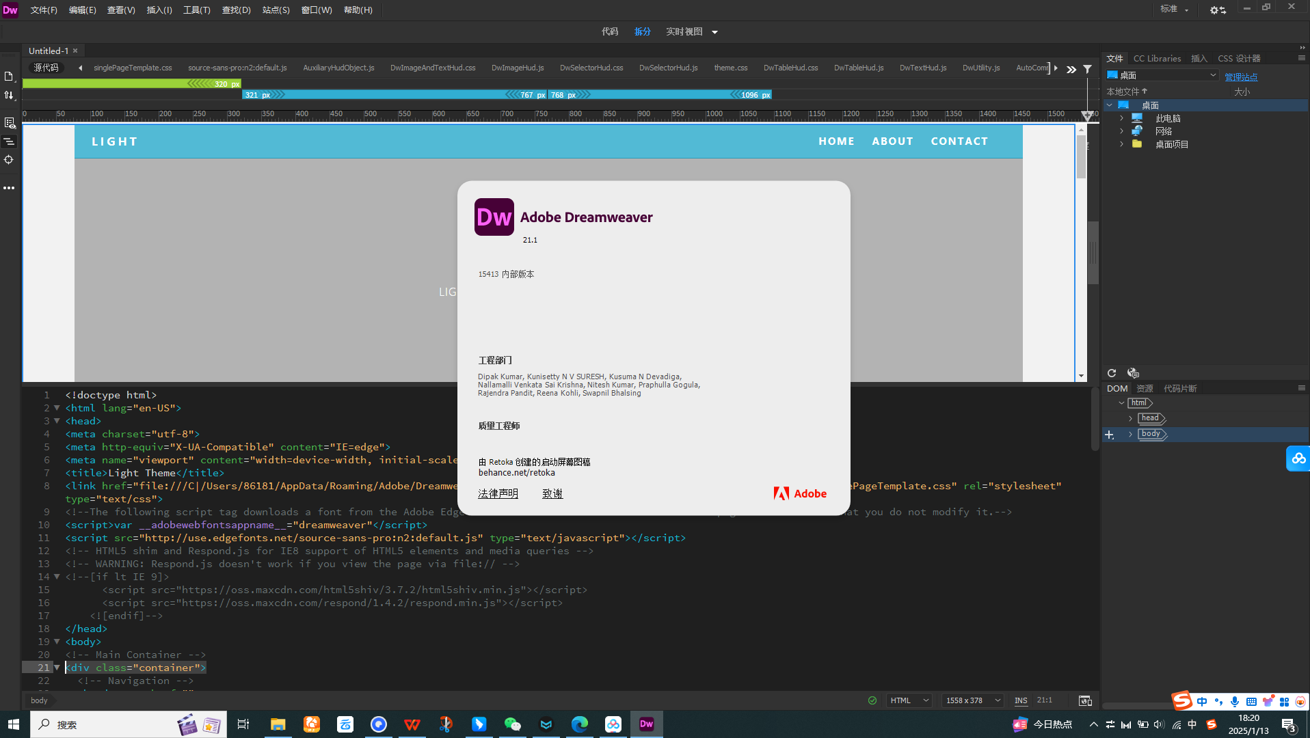Open 致谢 link in About dialog
The height and width of the screenshot is (738, 1310).
[x=552, y=493]
